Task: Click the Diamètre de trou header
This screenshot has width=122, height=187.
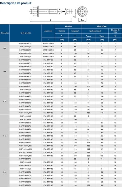Action: tap(115, 31)
